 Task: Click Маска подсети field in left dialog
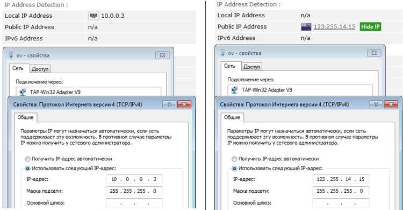click(134, 191)
